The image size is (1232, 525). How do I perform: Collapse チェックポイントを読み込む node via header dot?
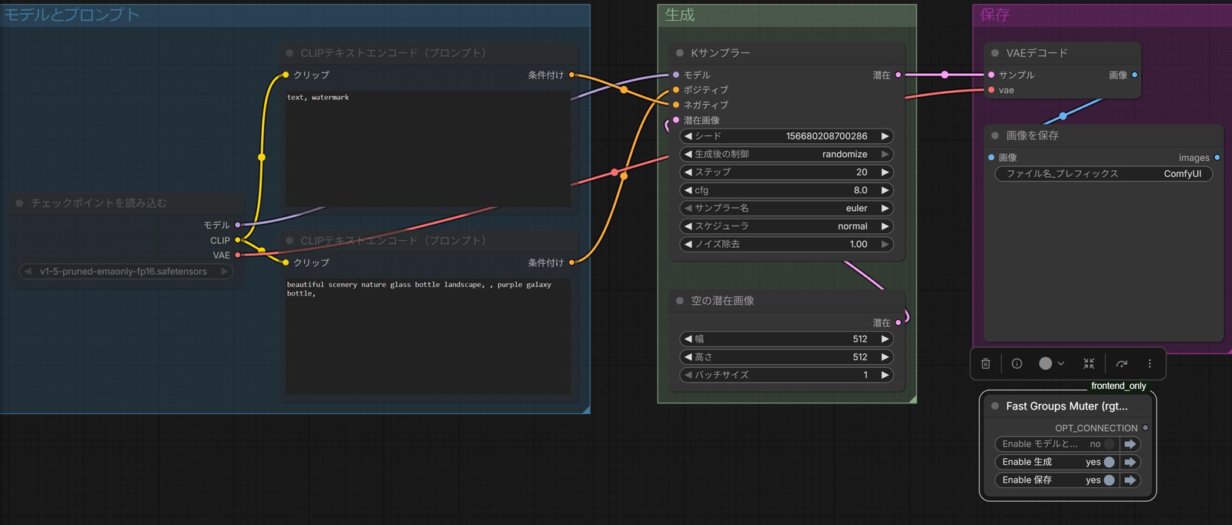tap(19, 203)
